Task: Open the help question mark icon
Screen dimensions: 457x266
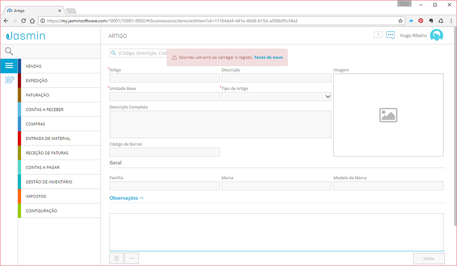Action: pyautogui.click(x=378, y=35)
